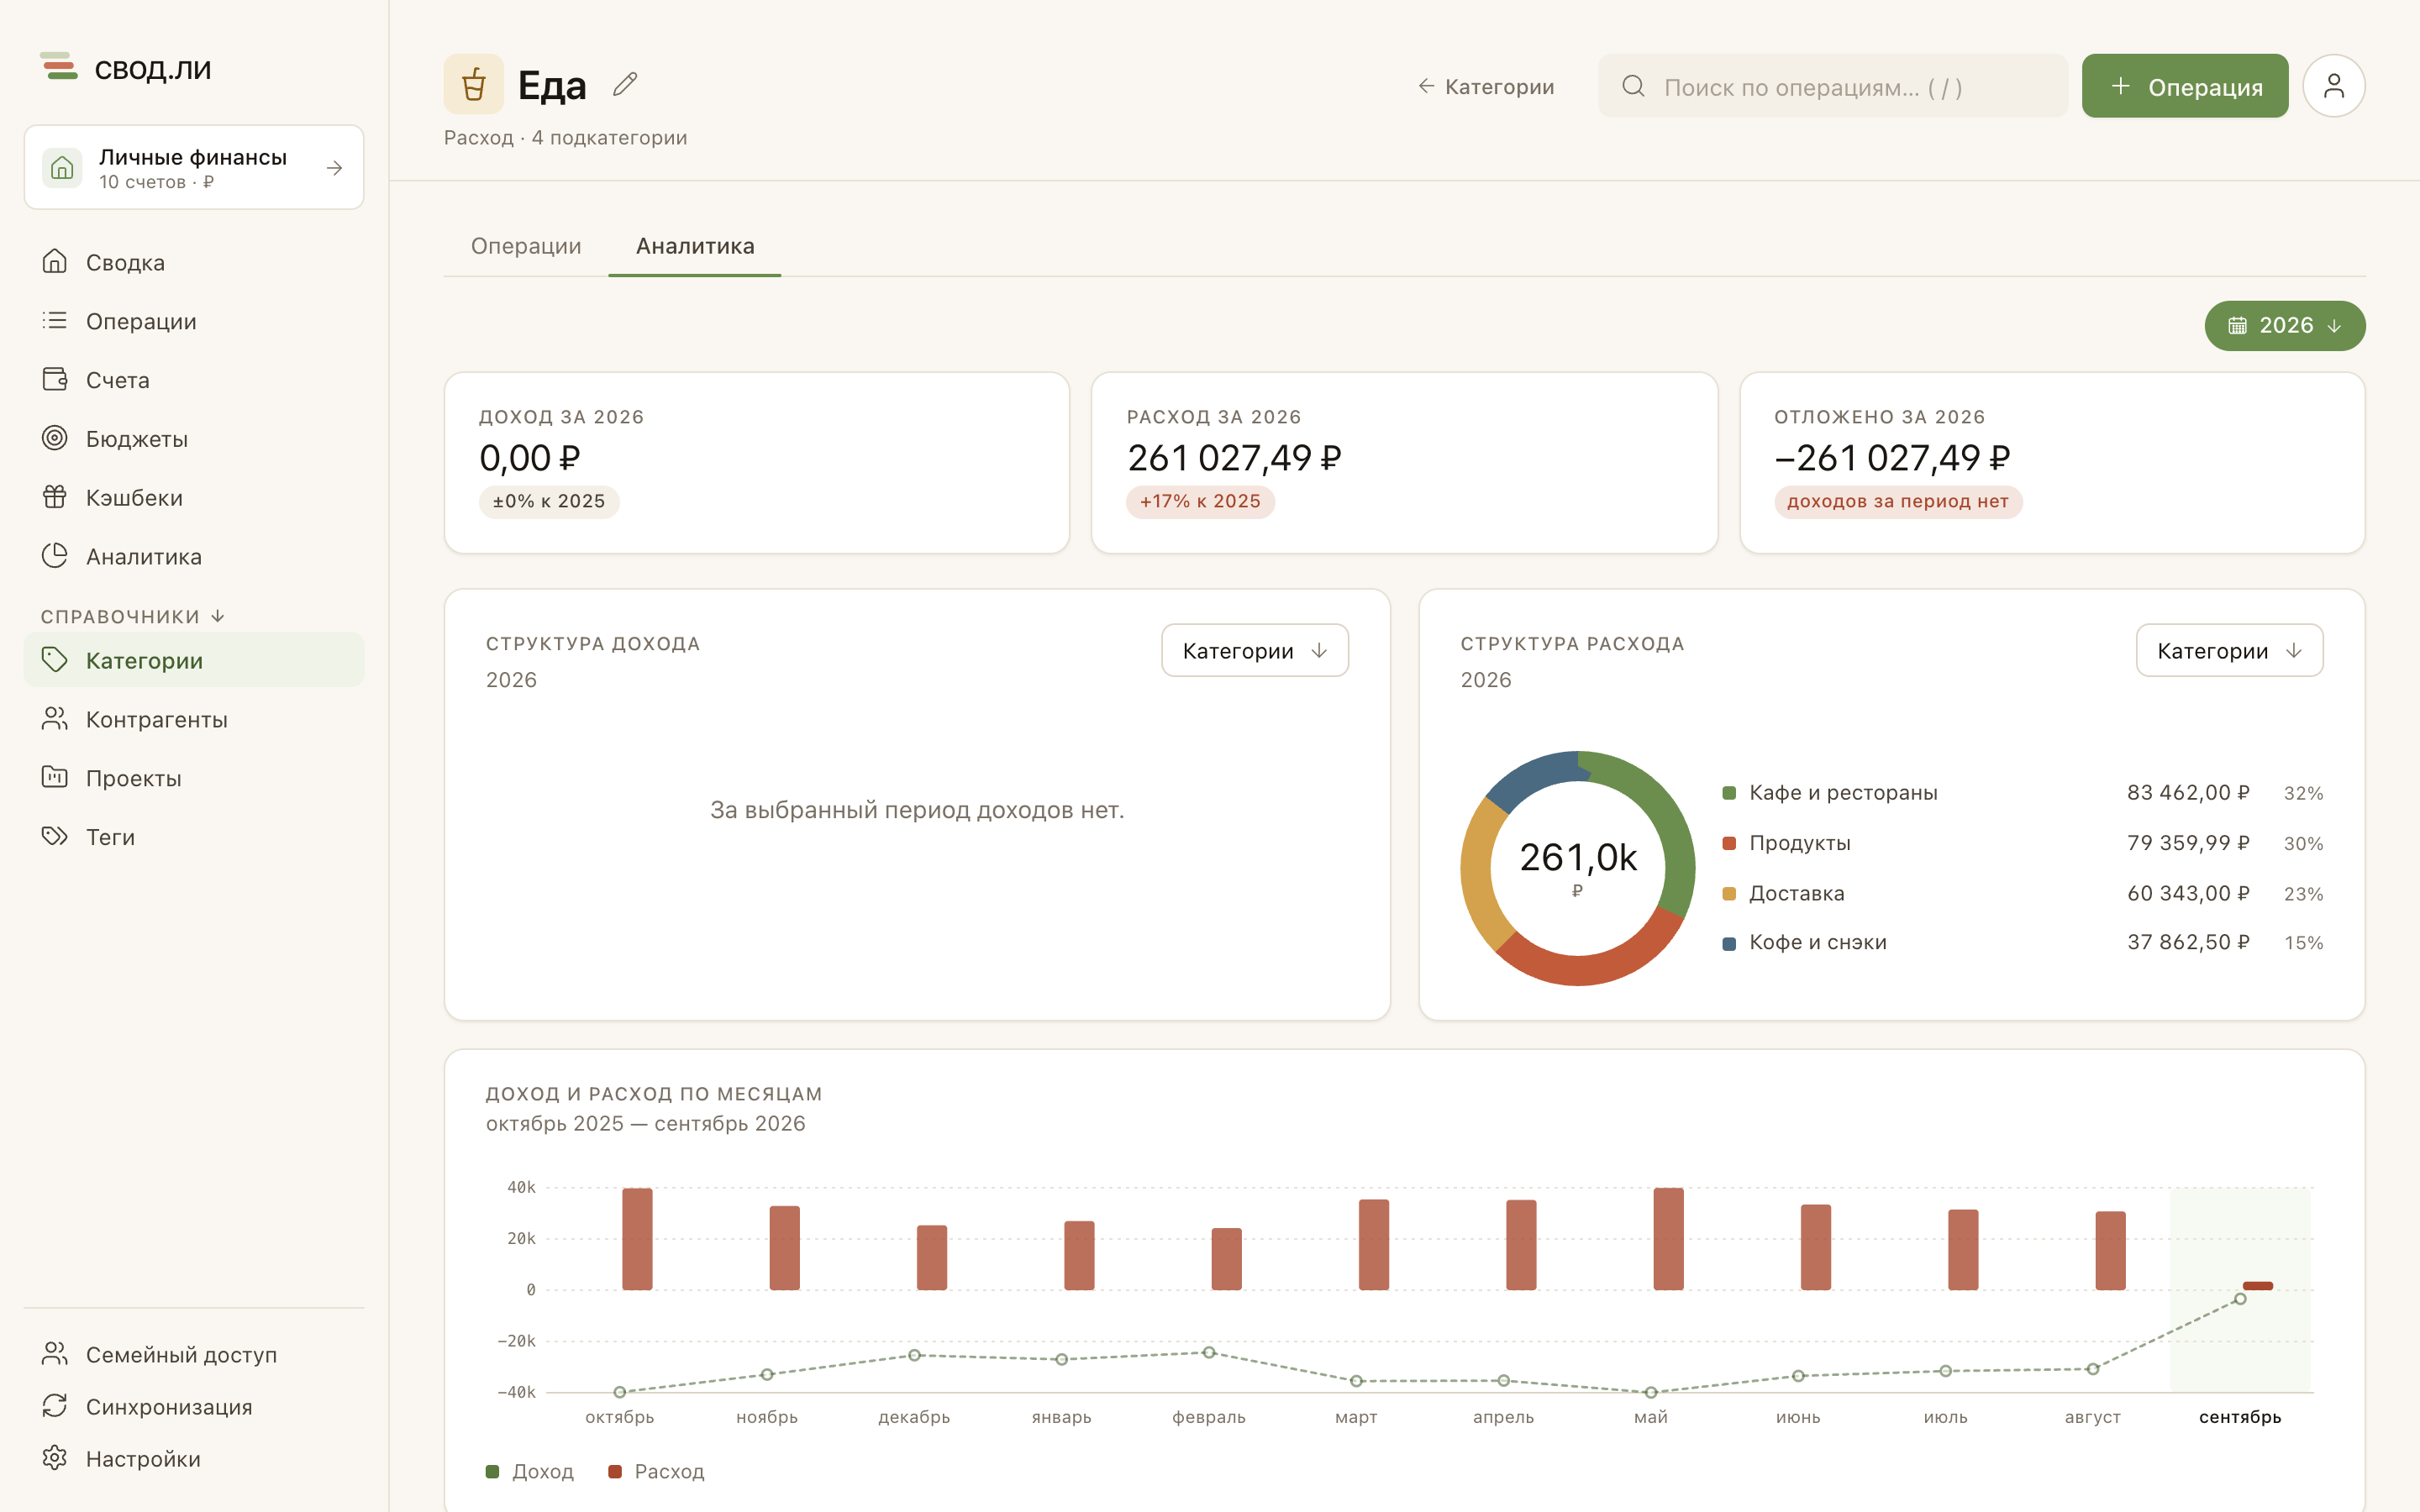This screenshot has width=2420, height=1512.
Task: Open Категории dropdown in Структура расхода card
Action: tap(2229, 651)
